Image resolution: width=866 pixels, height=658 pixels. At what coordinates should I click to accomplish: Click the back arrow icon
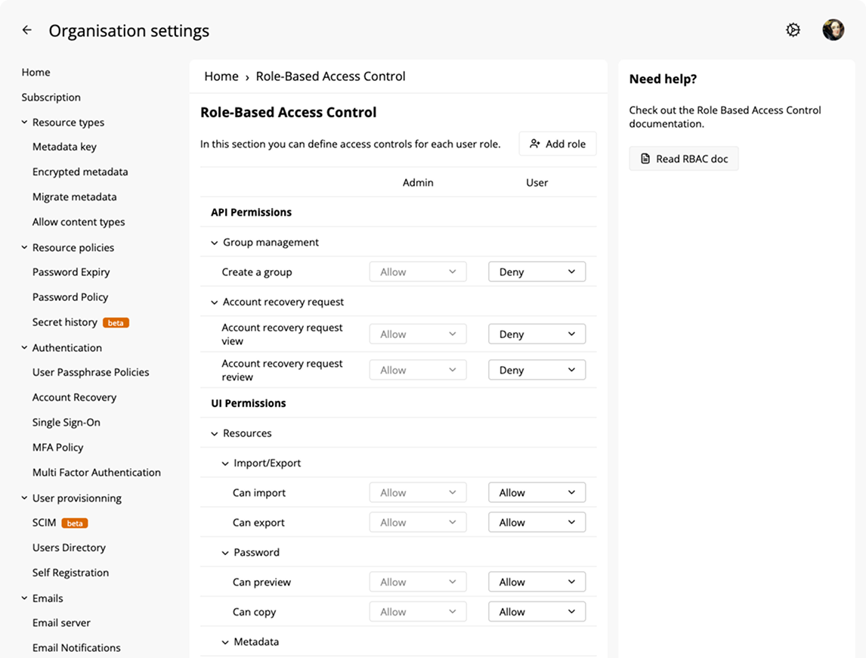coord(27,30)
